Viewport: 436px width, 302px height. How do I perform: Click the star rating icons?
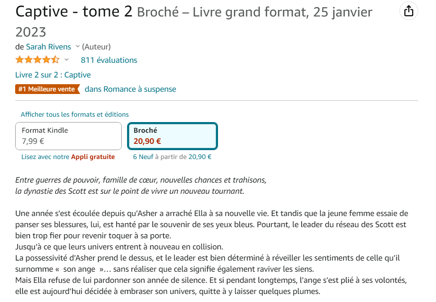pyautogui.click(x=37, y=60)
